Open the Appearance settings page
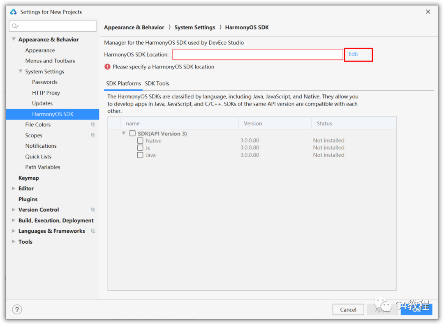The width and height of the screenshot is (444, 325). click(40, 50)
